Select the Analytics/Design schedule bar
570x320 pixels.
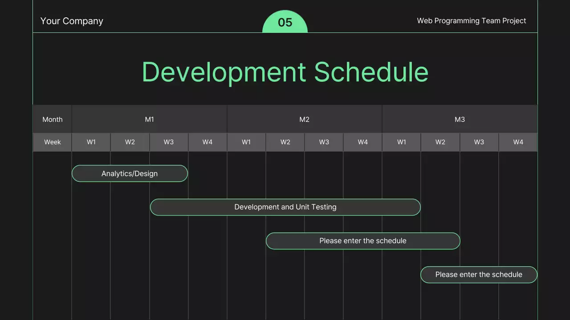tap(130, 173)
